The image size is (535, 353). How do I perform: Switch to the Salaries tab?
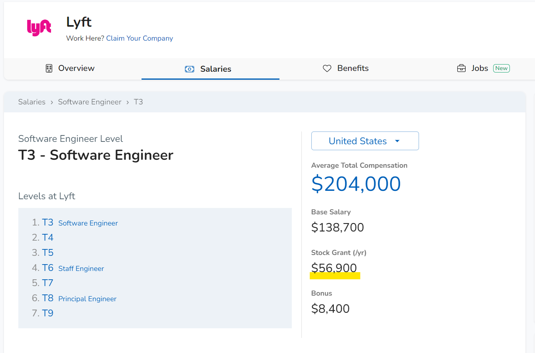pos(210,69)
